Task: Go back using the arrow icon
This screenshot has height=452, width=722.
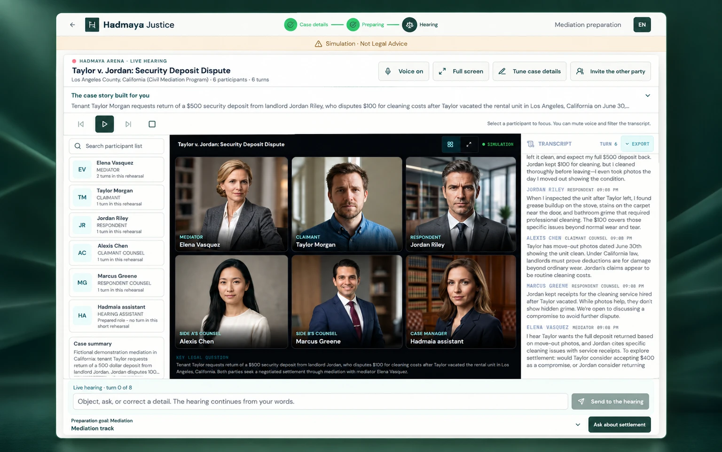Action: (72, 25)
